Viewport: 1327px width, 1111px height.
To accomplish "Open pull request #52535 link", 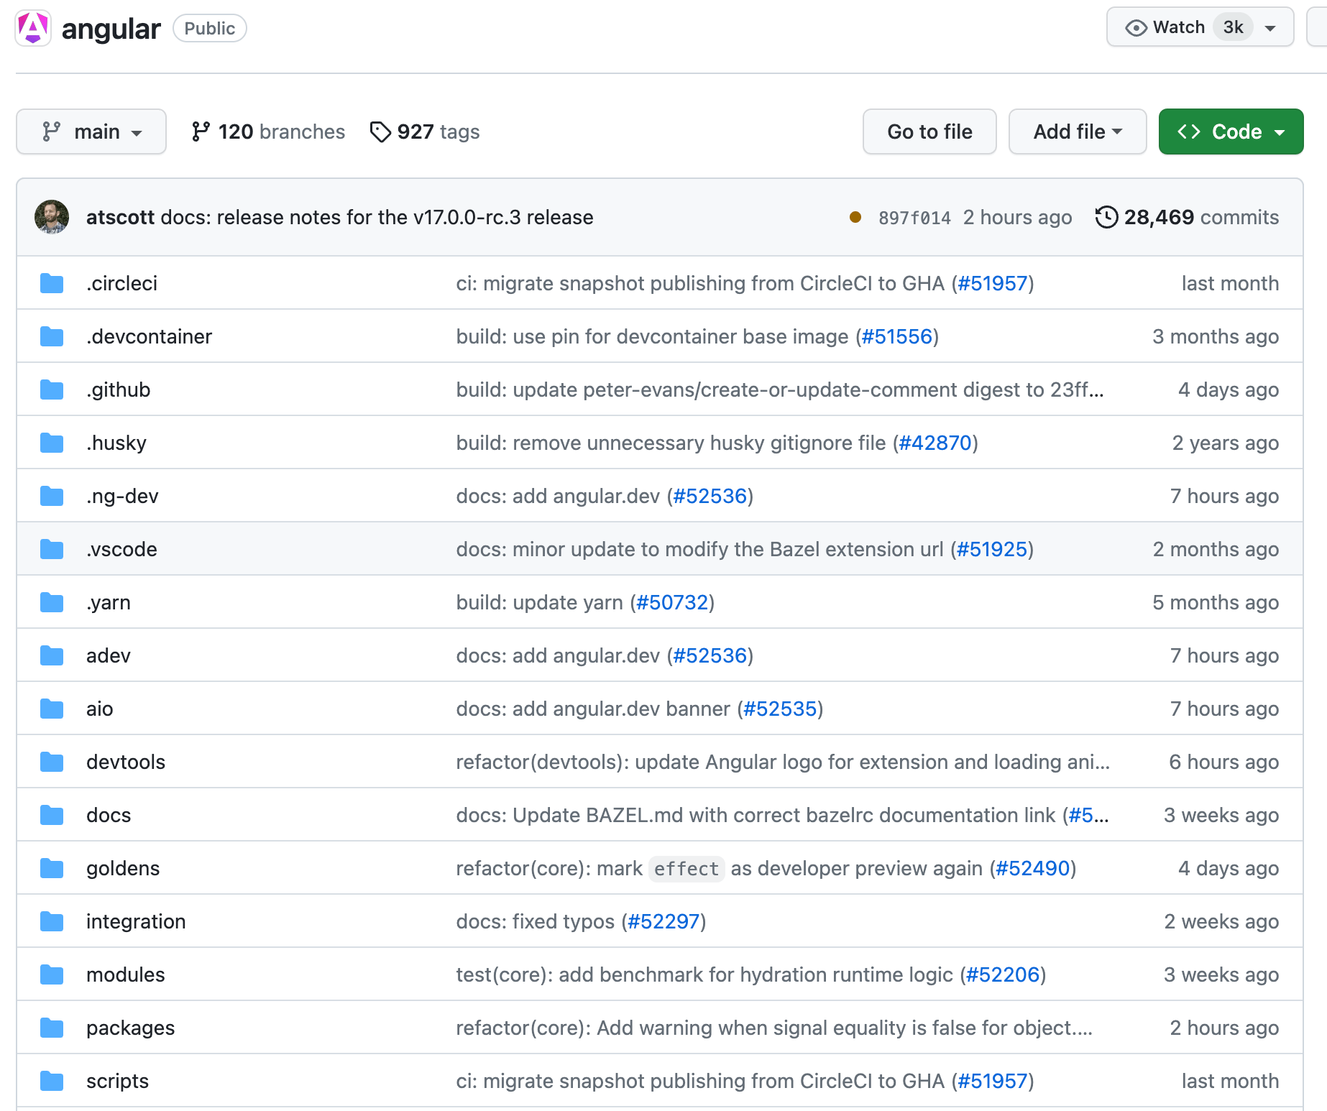I will pyautogui.click(x=780, y=709).
